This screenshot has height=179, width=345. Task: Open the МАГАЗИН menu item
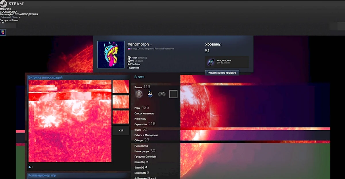(6, 9)
